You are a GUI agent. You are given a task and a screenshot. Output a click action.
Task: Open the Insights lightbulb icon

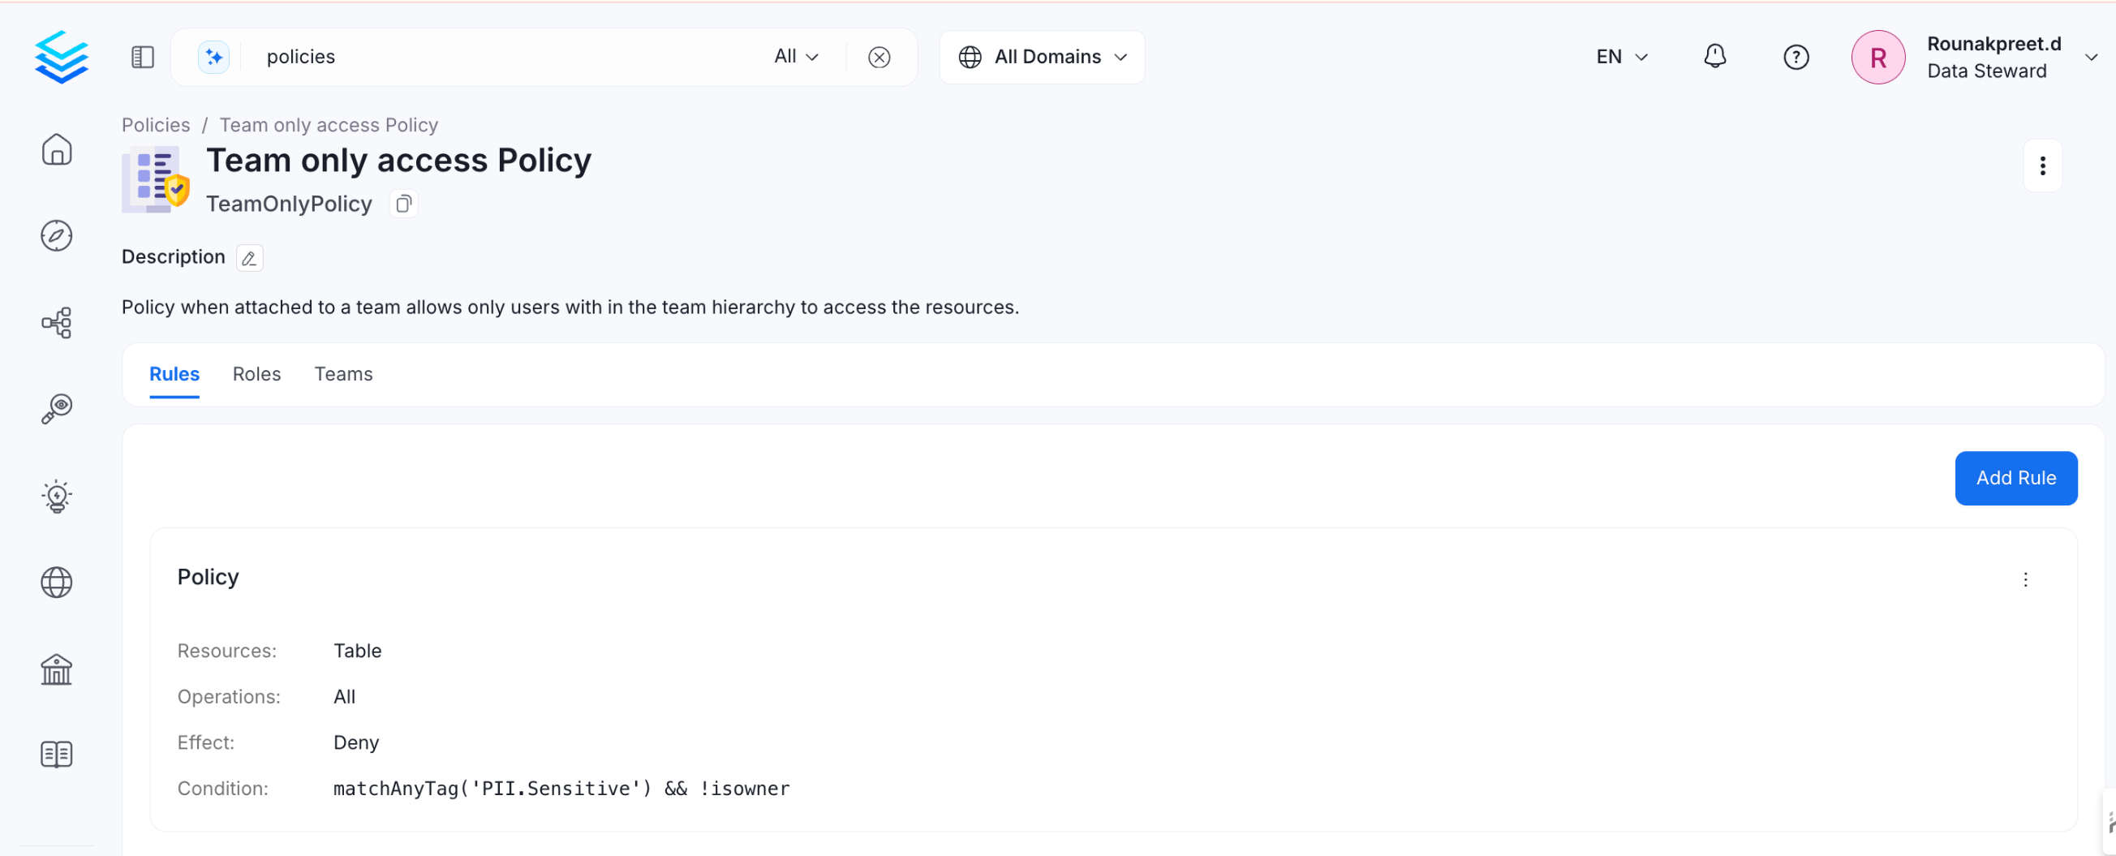point(57,497)
